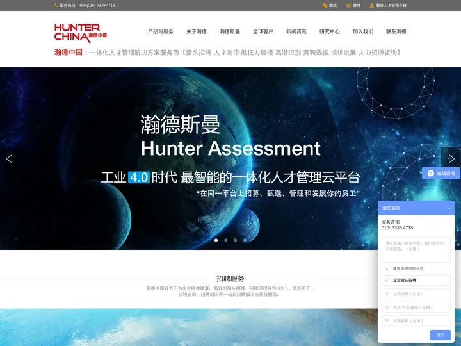Viewport: 461px width, 346px height.
Task: Click the message content text area
Action: pyautogui.click(x=416, y=249)
